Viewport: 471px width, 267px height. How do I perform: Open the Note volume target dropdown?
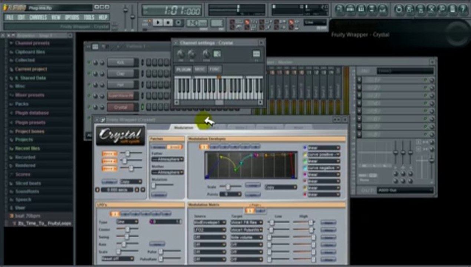coord(247,237)
